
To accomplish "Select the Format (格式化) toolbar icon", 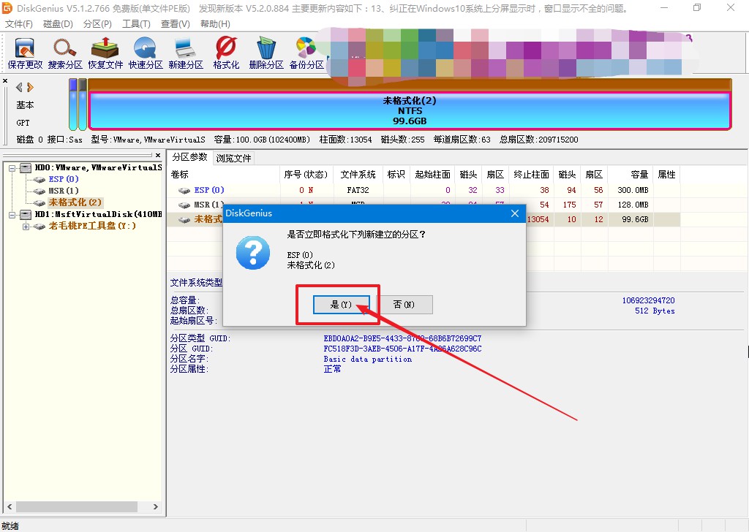I will point(226,53).
